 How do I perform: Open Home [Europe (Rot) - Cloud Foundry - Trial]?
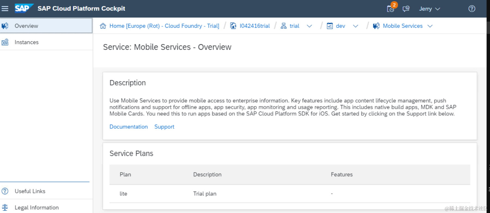[164, 26]
